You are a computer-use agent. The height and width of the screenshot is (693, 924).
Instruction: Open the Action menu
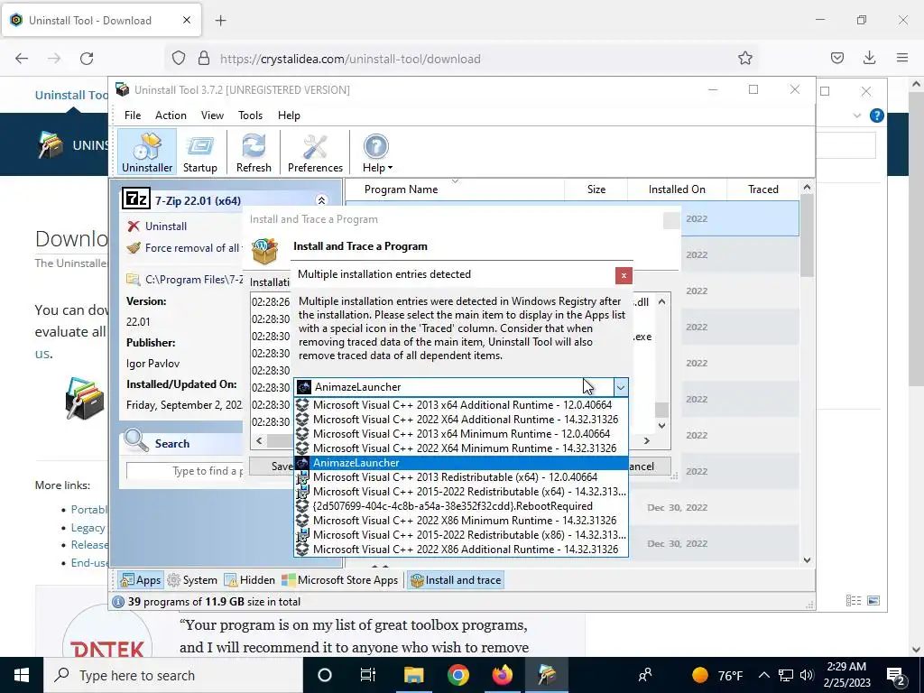pyautogui.click(x=171, y=115)
